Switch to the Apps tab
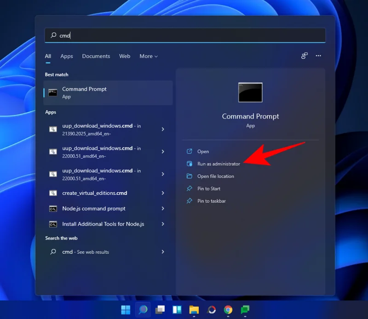Image resolution: width=368 pixels, height=319 pixels. (66, 56)
